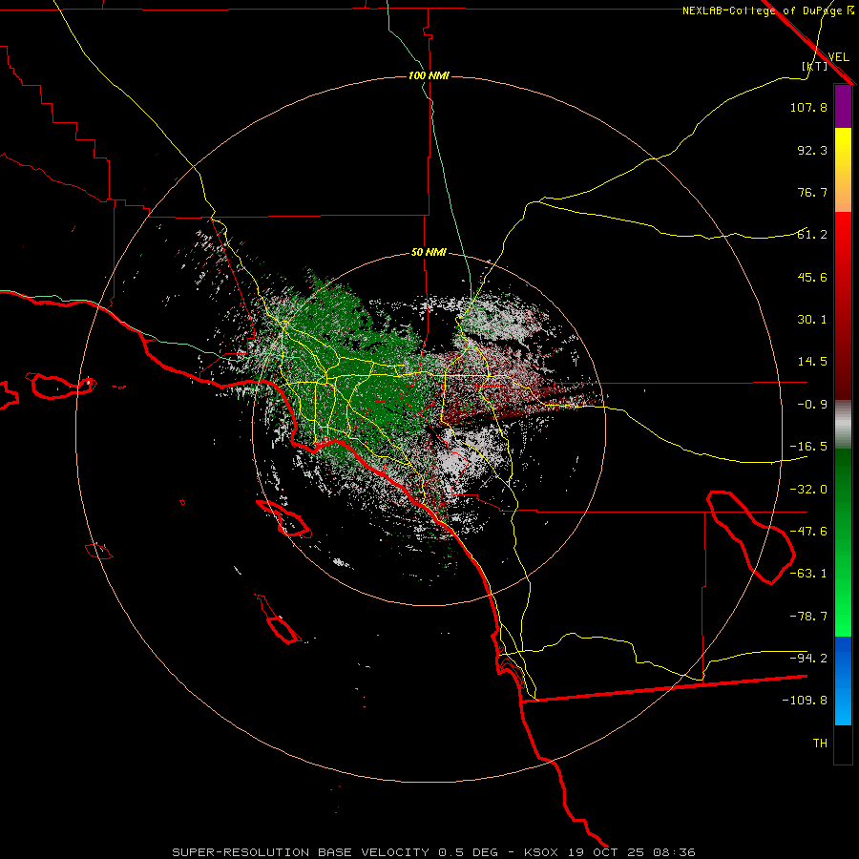Click "SUPER-RESOLUTION BASE VELOCITY 0.5 DEG" in the bottom title
Viewport: 859px width, 859px height.
[335, 852]
